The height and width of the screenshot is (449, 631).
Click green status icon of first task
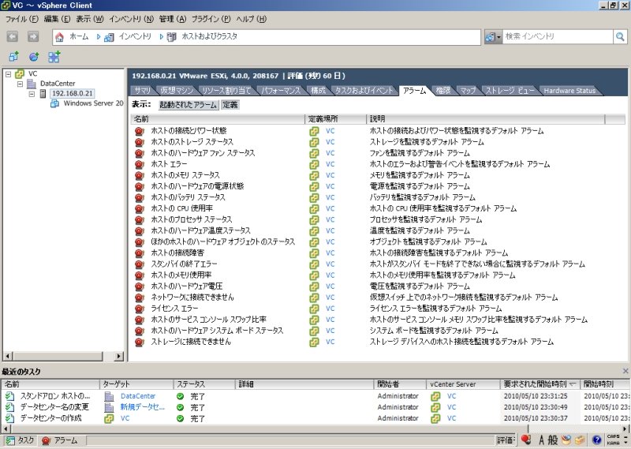(181, 396)
